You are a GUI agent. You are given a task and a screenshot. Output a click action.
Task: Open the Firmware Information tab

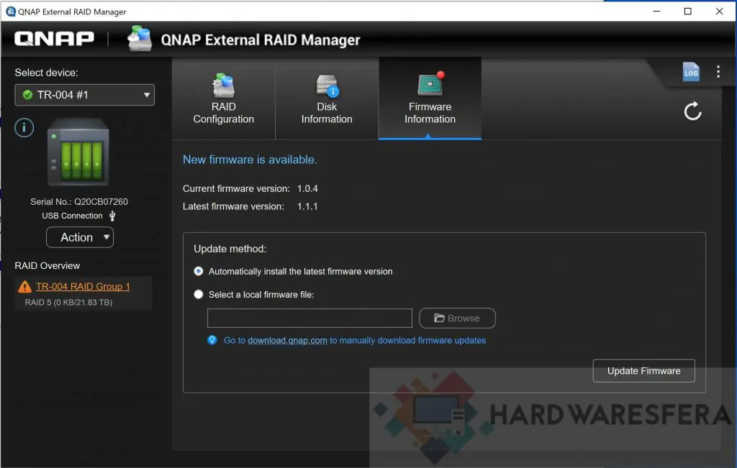point(430,98)
